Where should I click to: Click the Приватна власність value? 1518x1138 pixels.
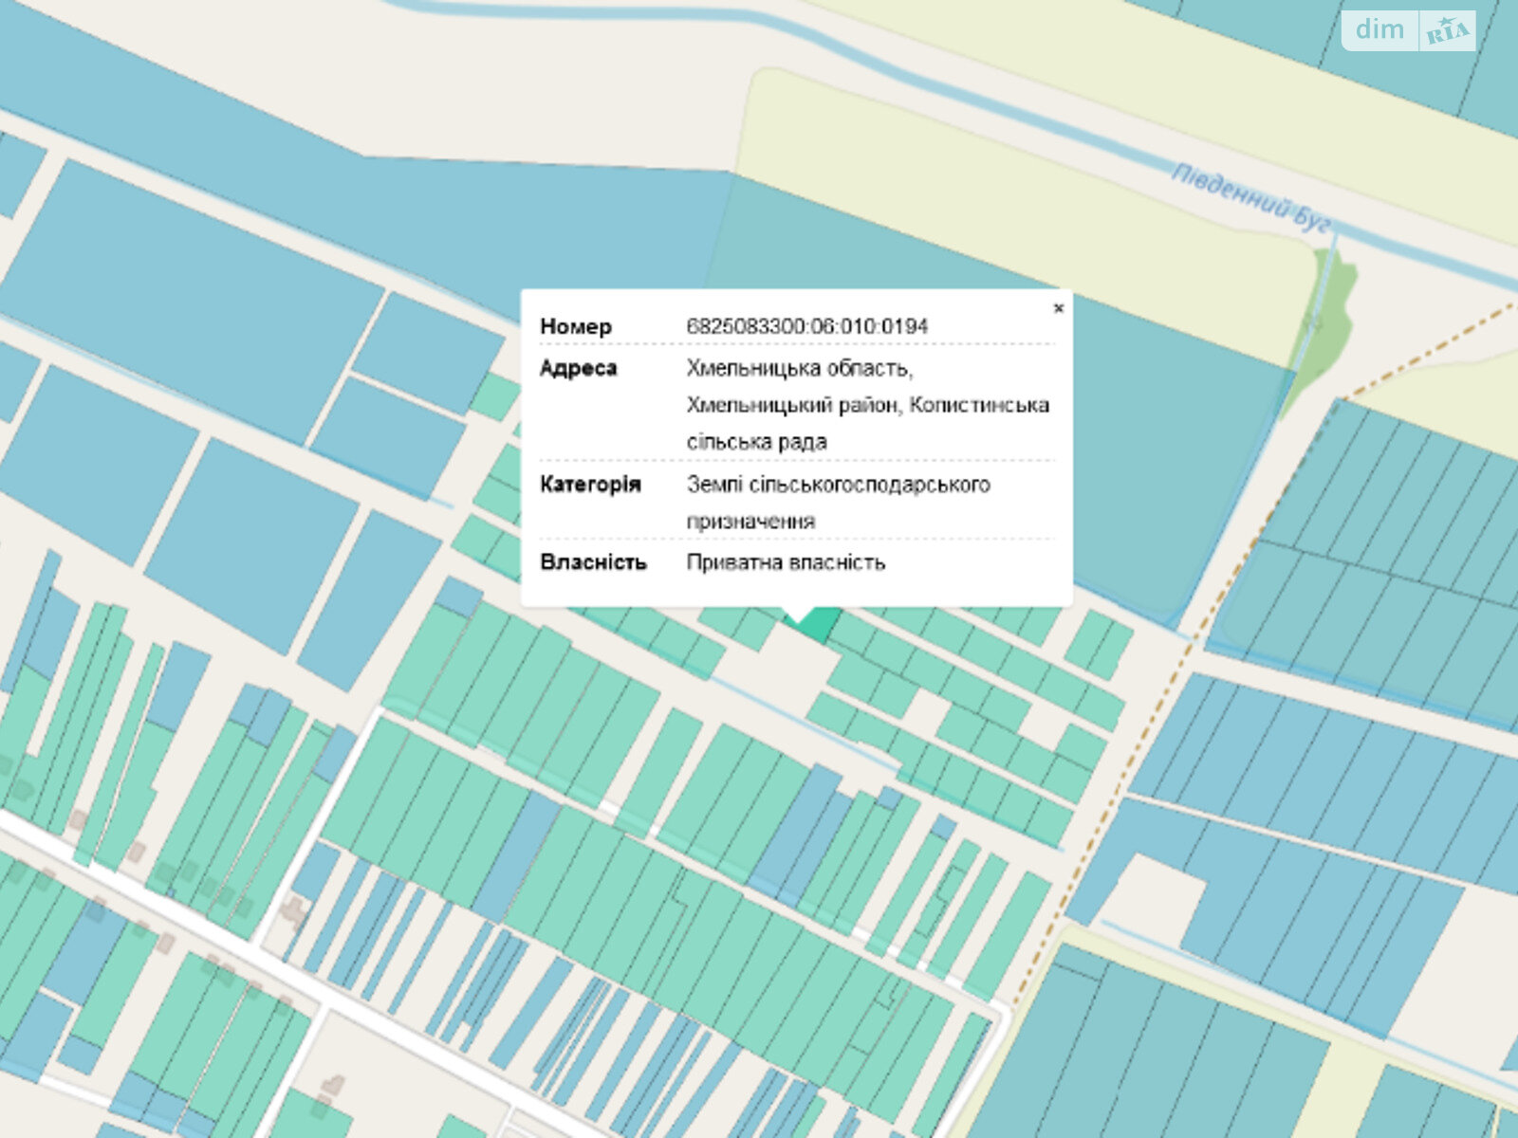point(786,562)
